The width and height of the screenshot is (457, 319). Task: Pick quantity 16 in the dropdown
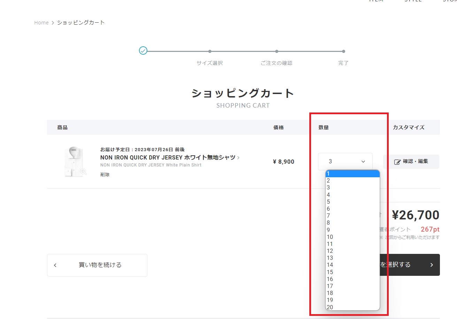point(353,279)
